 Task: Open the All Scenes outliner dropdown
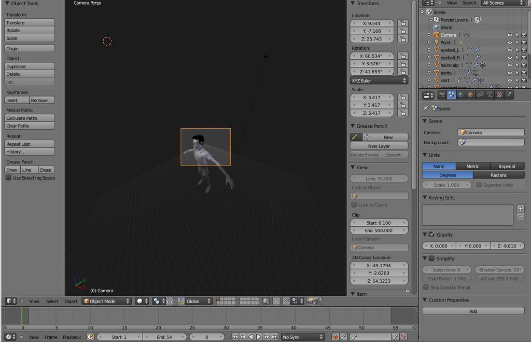(503, 3)
